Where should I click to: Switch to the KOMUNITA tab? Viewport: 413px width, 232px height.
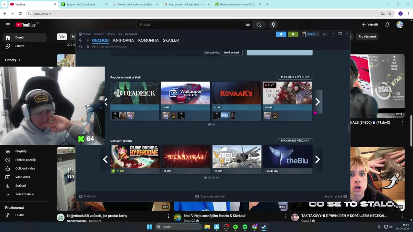point(148,40)
